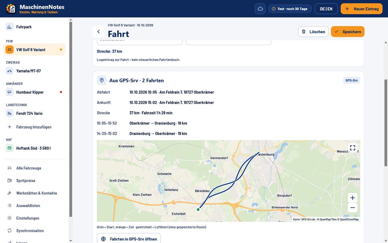The height and width of the screenshot is (243, 388).
Task: Click the motorcycle icon for Yamaha MT-07
Action: [x=9, y=71]
